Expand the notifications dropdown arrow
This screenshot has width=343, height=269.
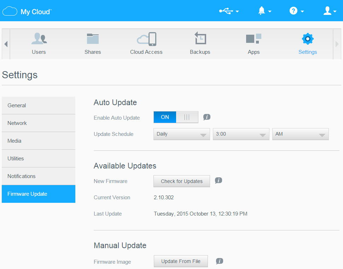(270, 11)
